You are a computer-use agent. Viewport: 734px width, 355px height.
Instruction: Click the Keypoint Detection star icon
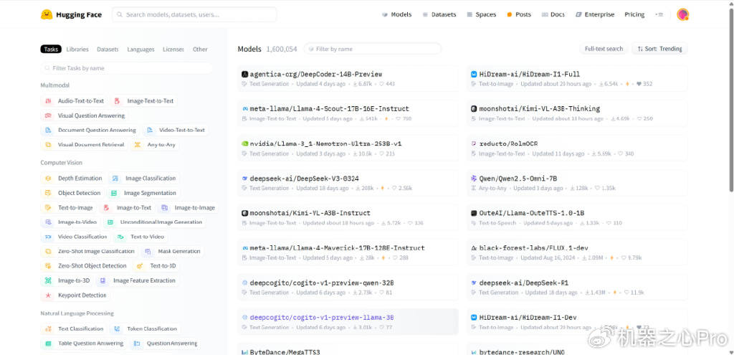pyautogui.click(x=48, y=295)
